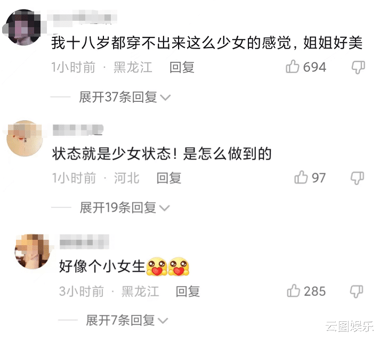Expand the 19 replies thread
This screenshot has width=380, height=340.
tap(125, 208)
